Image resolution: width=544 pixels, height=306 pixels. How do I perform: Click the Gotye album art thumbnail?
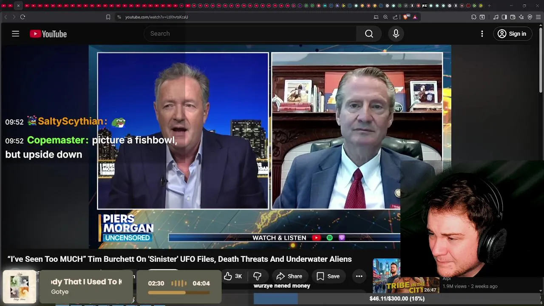(19, 287)
